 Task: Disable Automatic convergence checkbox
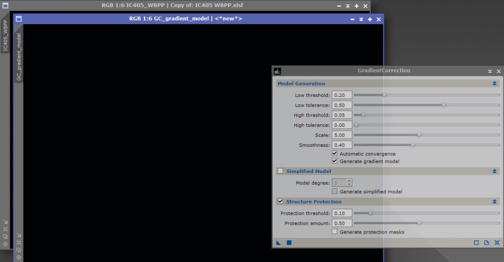pos(335,154)
